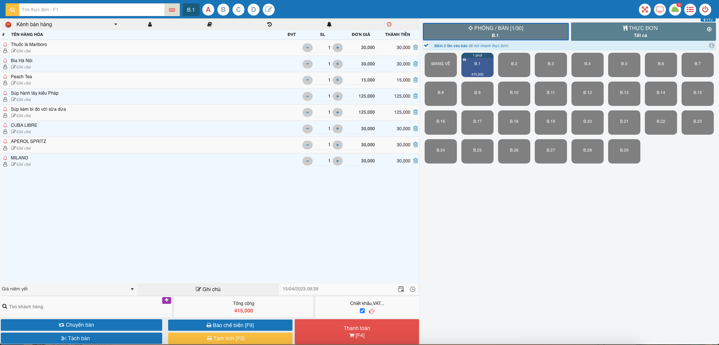
Task: Open the calendar date picker icon
Action: click(x=401, y=289)
